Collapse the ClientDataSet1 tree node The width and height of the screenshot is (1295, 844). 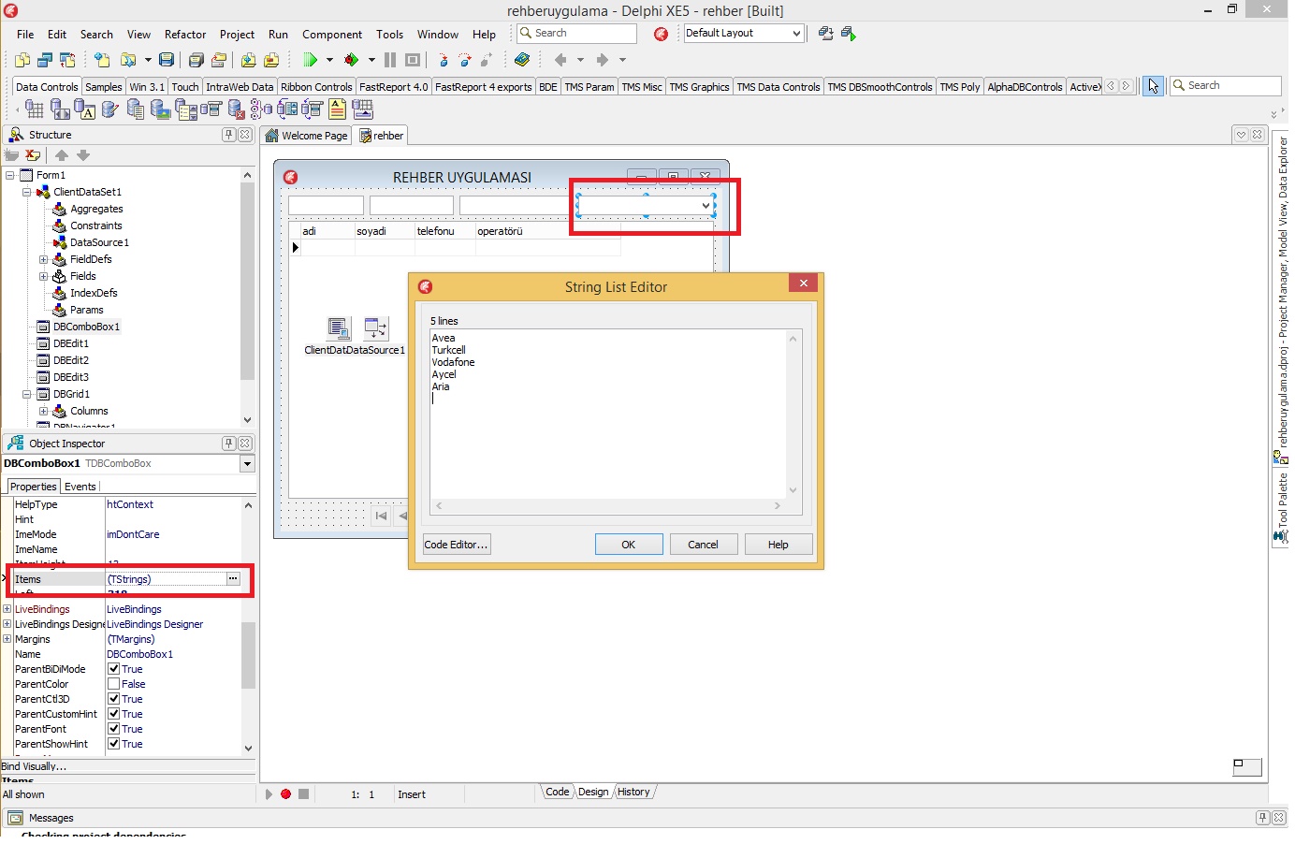tap(27, 192)
